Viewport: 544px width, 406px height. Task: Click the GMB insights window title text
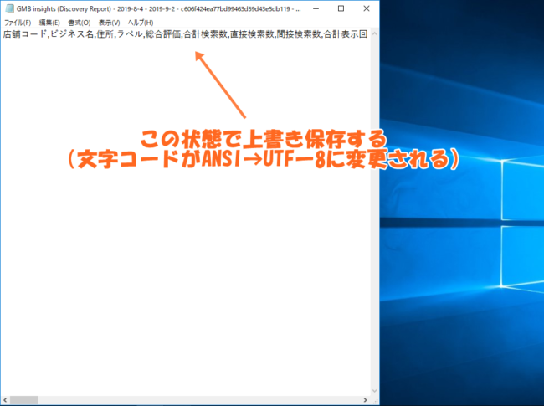click(158, 9)
